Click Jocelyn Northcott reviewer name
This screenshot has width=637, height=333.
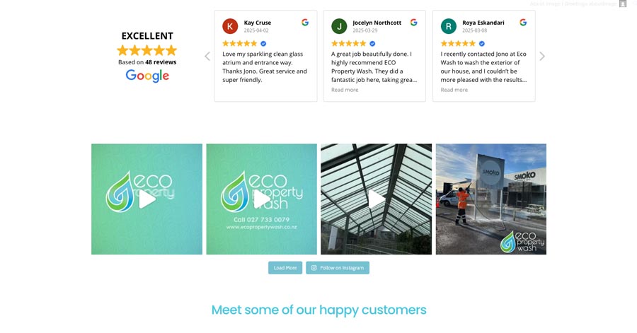pyautogui.click(x=377, y=23)
